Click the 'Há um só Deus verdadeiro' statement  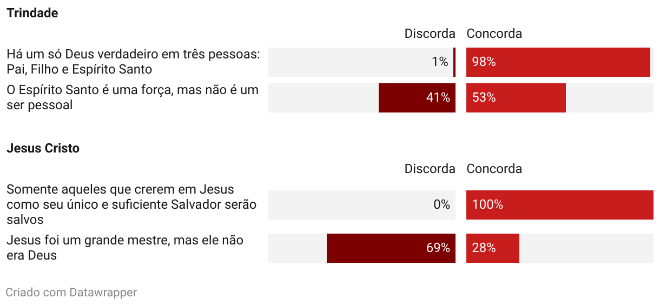[134, 62]
